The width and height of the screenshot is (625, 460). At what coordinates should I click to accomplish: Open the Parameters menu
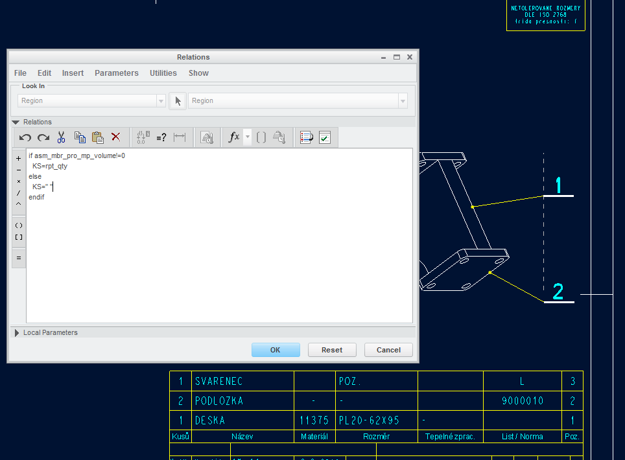(117, 73)
